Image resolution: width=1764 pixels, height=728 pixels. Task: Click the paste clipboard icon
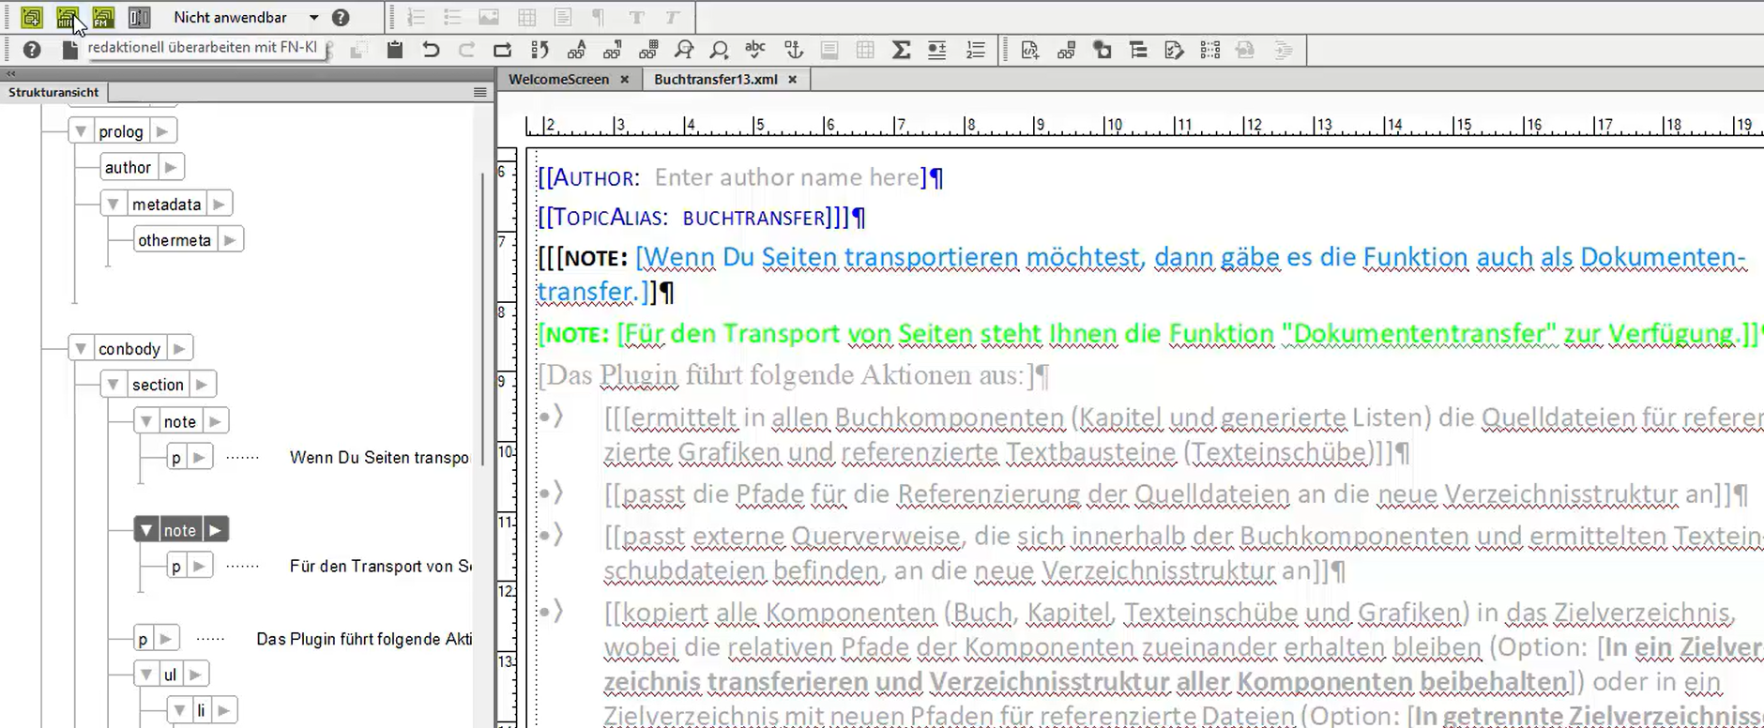point(395,50)
